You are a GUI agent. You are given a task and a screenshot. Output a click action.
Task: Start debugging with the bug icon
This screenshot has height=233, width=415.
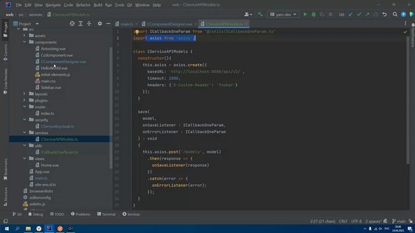coord(314,14)
